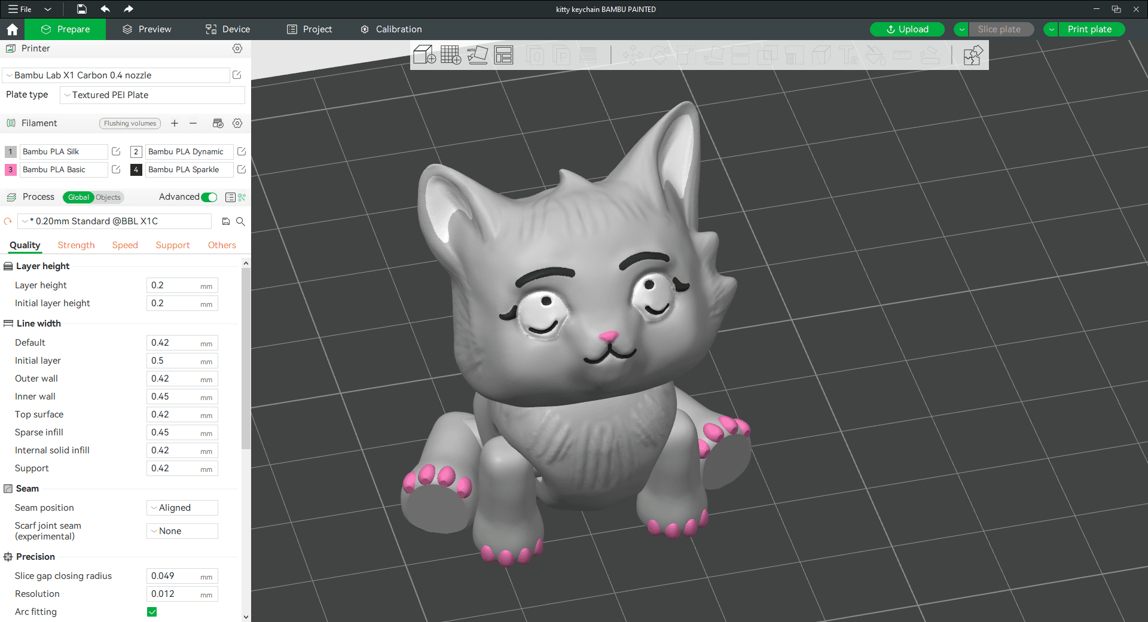Switch process scope to Objects
This screenshot has height=622, width=1148.
[108, 197]
